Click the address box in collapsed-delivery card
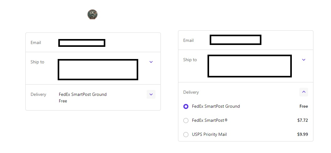This screenshot has width=331, height=153. point(98,70)
